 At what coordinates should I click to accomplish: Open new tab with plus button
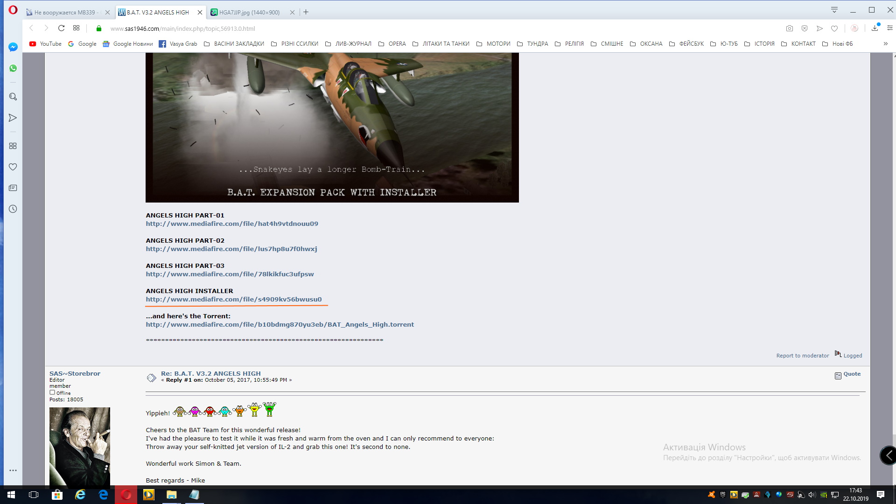[x=306, y=13]
